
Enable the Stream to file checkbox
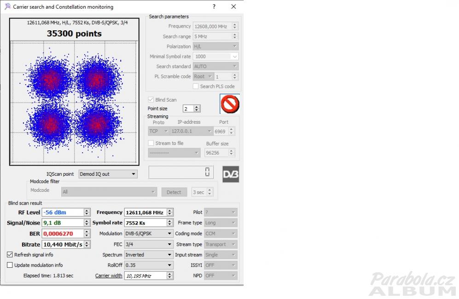151,143
